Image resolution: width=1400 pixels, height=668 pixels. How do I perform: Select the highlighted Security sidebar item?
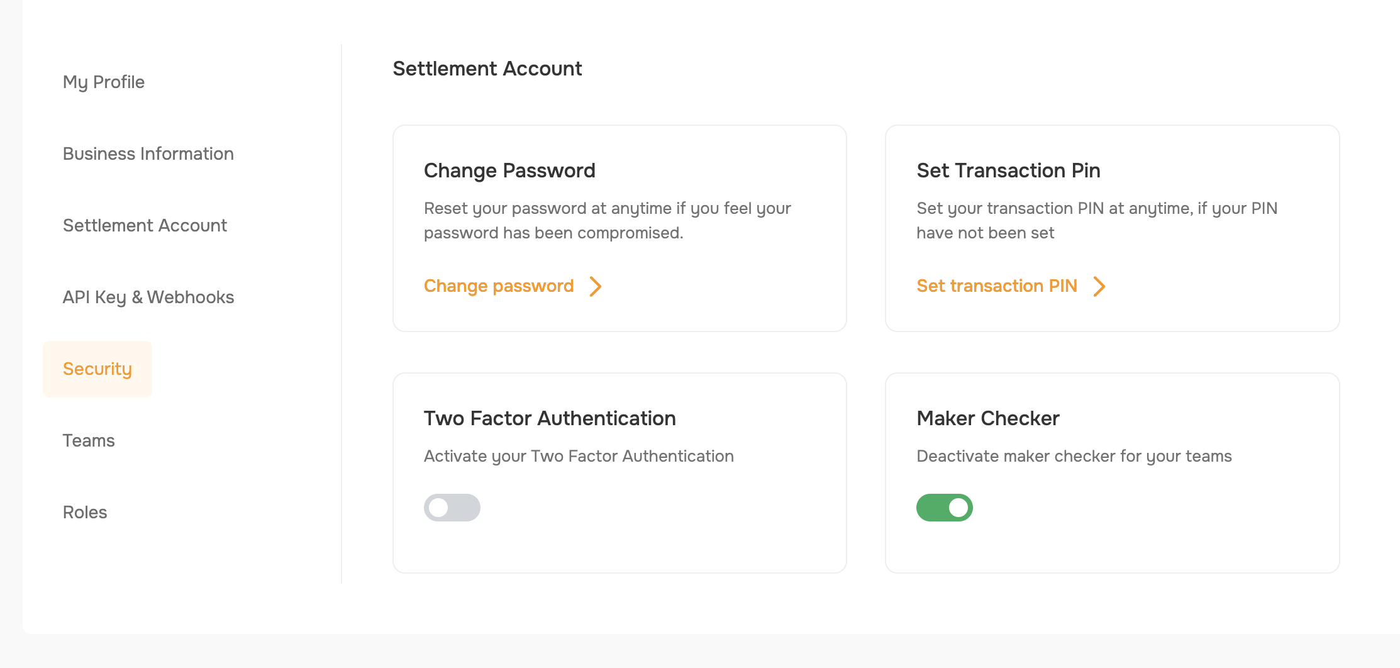coord(97,369)
